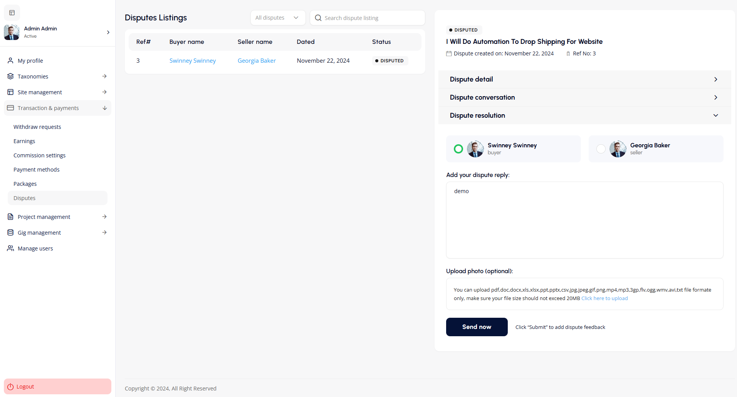Click the Project management document icon
Screen dimensions: 737x397
coord(10,217)
